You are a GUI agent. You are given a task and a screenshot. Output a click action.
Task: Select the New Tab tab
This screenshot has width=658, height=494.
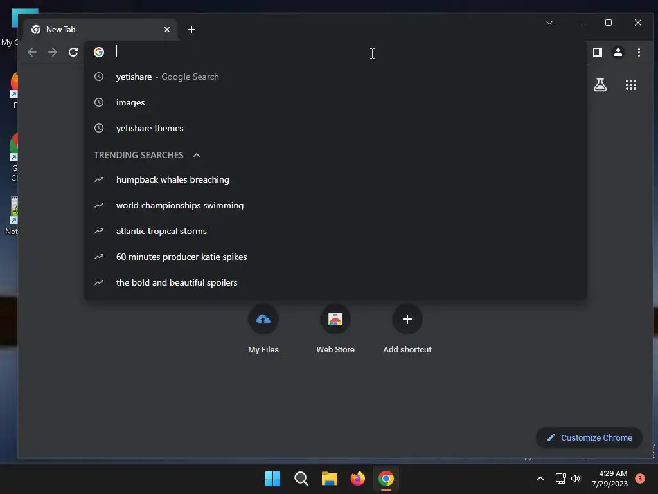tap(100, 30)
